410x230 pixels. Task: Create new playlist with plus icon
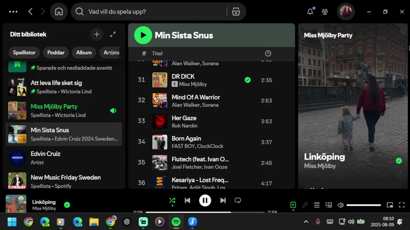(x=97, y=34)
